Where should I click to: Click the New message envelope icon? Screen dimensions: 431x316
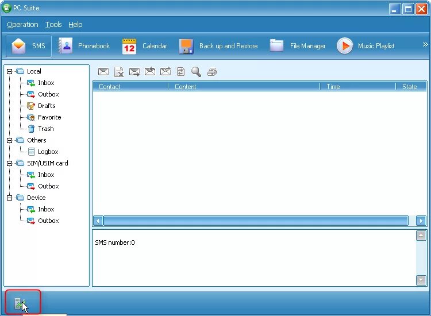coord(103,72)
